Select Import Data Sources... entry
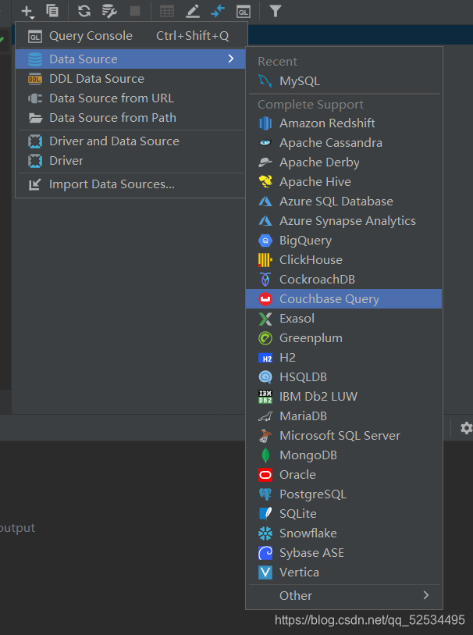The height and width of the screenshot is (635, 473). pos(130,184)
